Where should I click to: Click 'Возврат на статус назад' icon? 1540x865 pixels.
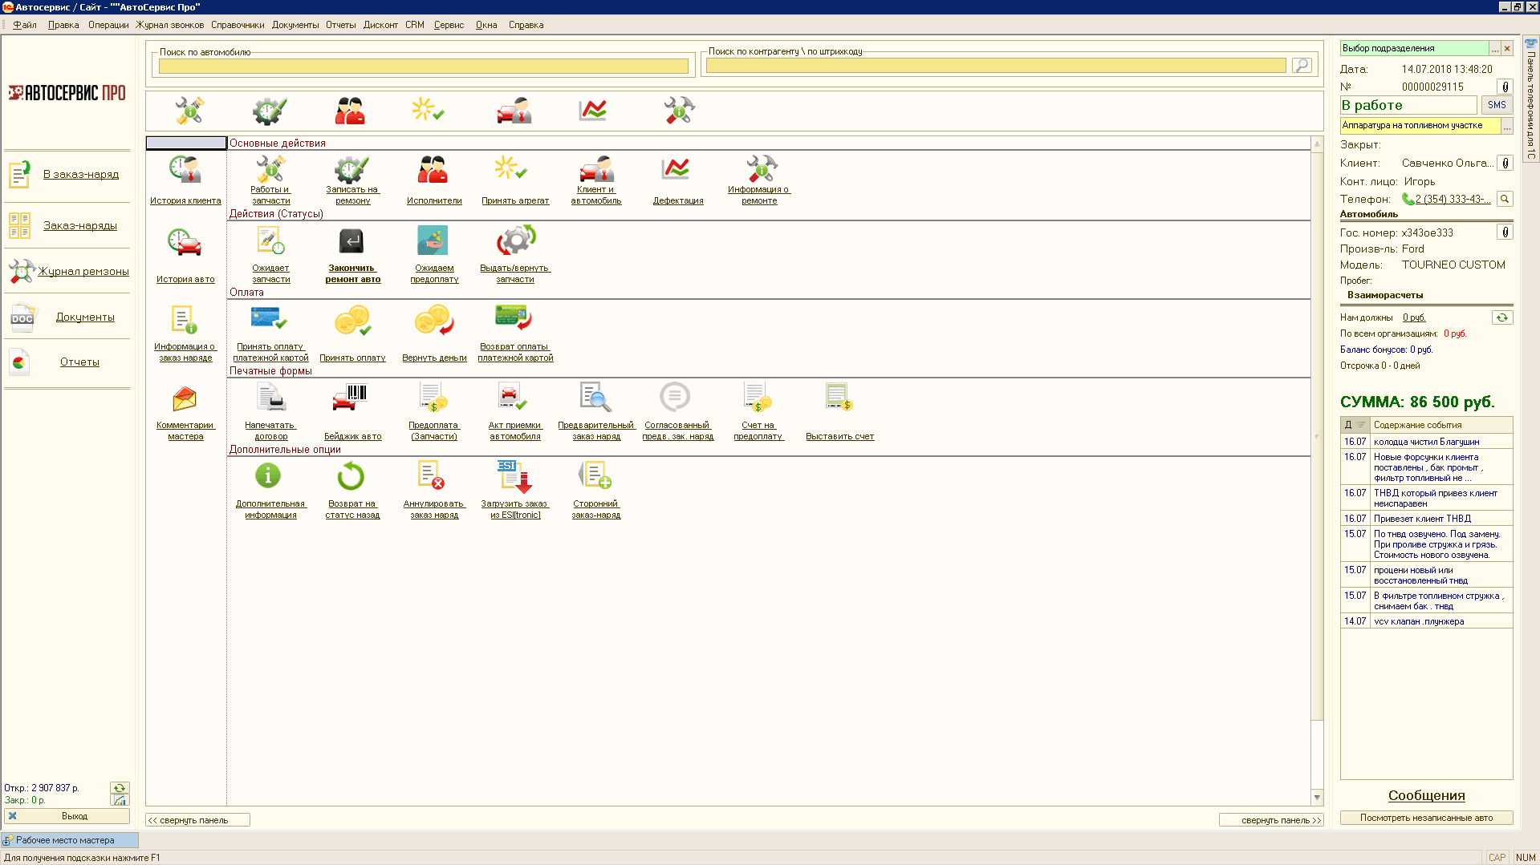pyautogui.click(x=351, y=476)
